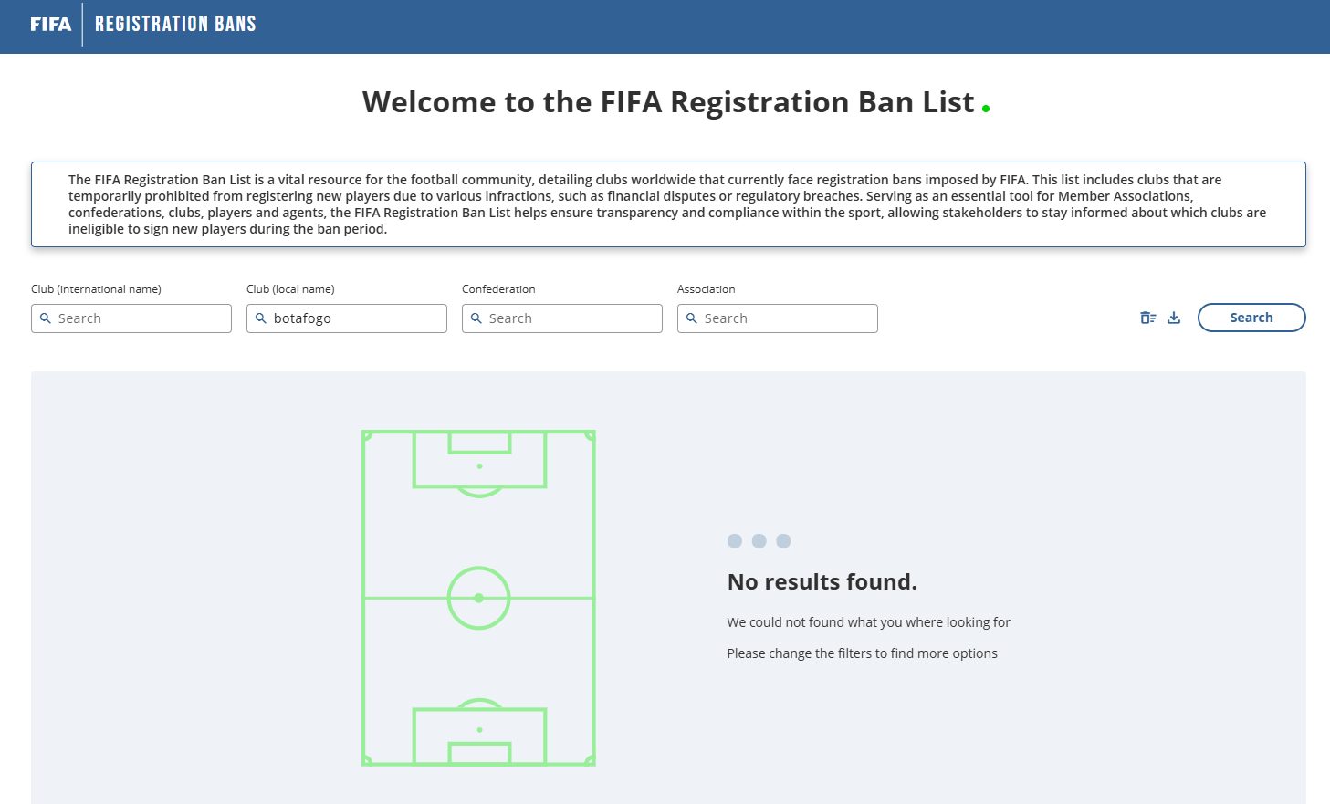Click the soccer pitch illustration
1330x804 pixels.
[479, 598]
